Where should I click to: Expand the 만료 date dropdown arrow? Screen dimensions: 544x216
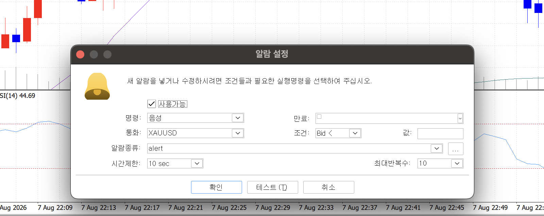[x=460, y=118]
